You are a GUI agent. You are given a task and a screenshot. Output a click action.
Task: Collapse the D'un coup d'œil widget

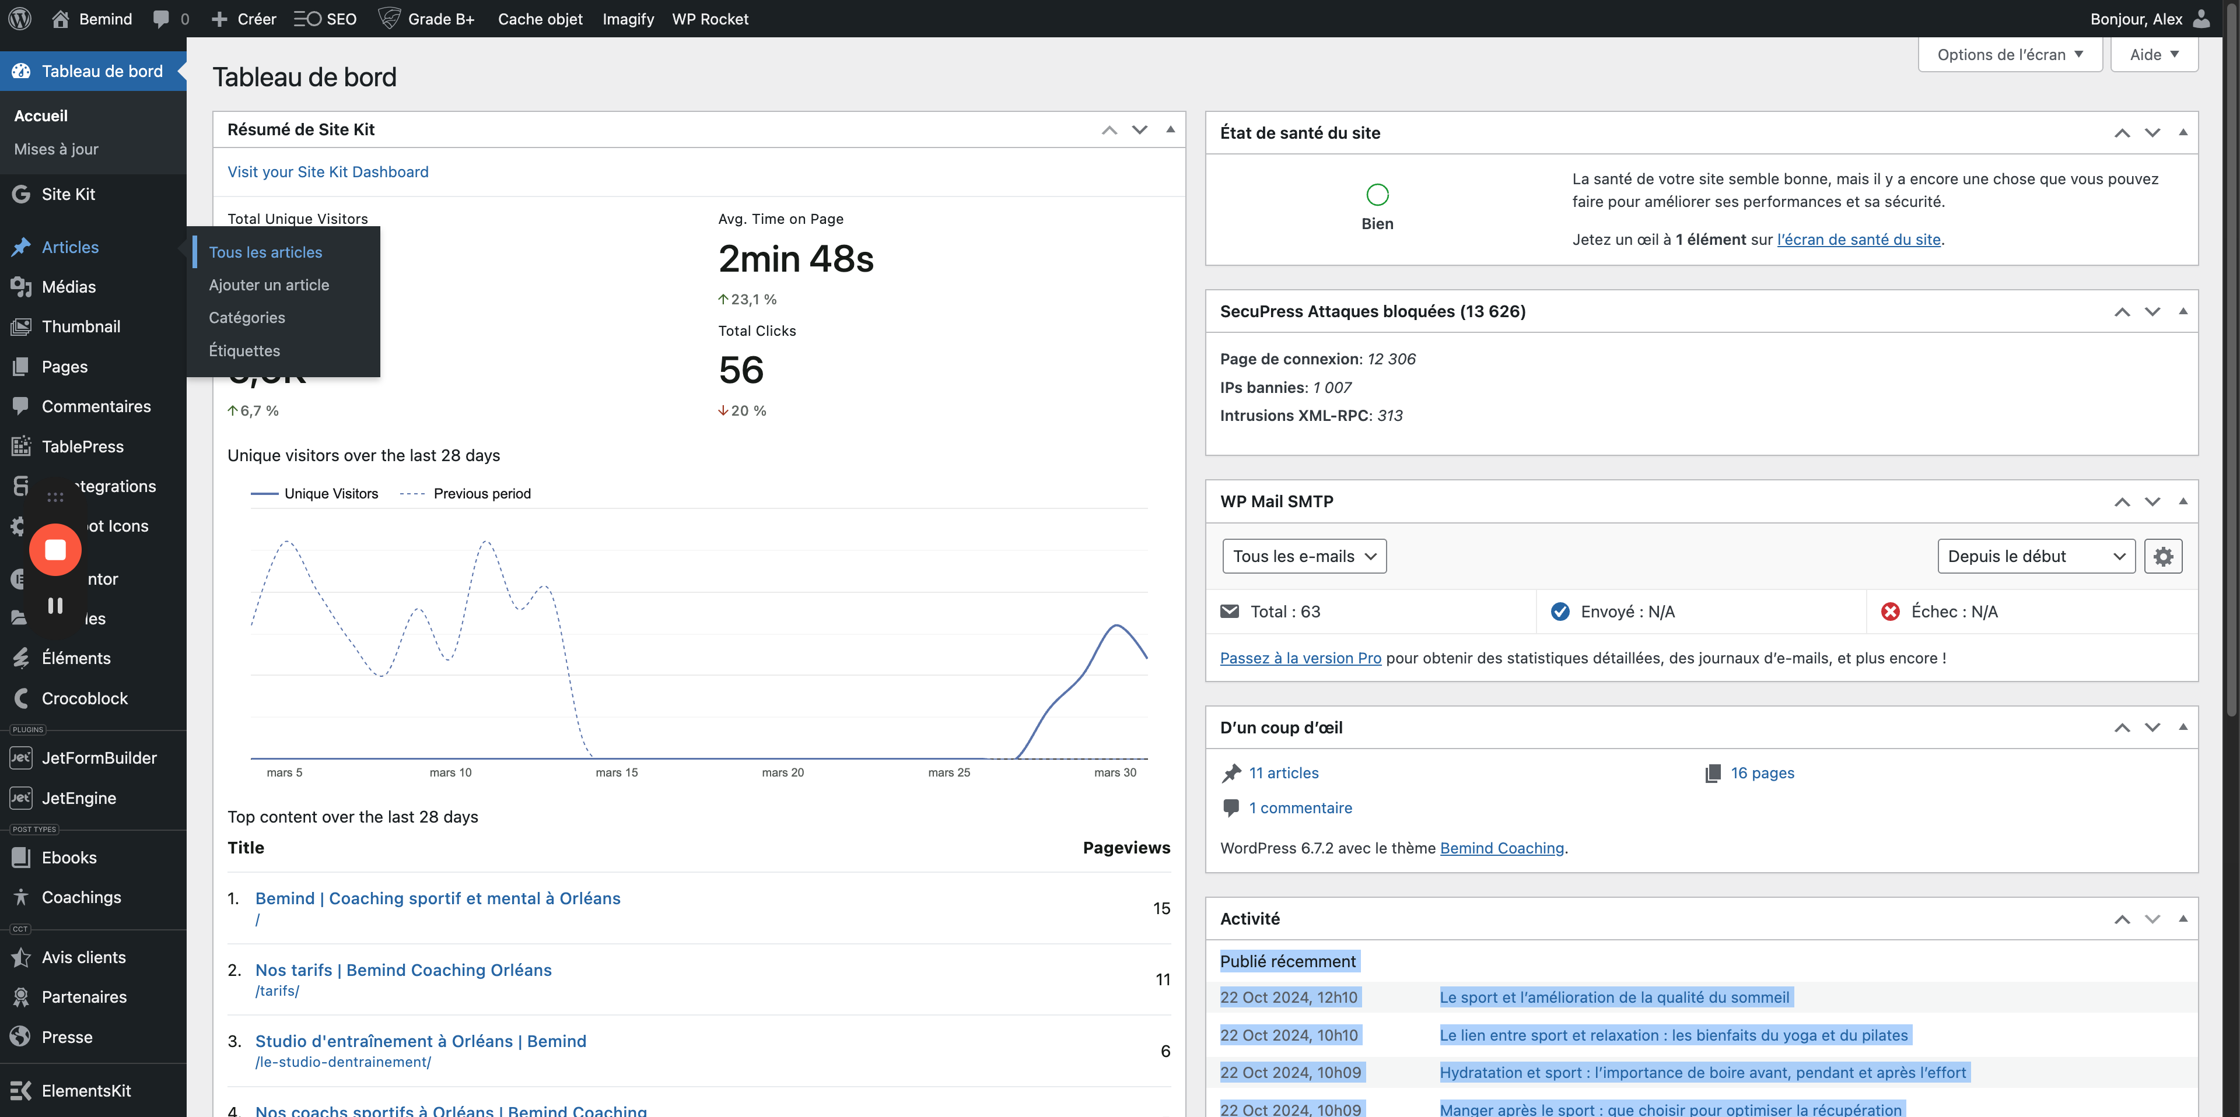[x=2183, y=728]
